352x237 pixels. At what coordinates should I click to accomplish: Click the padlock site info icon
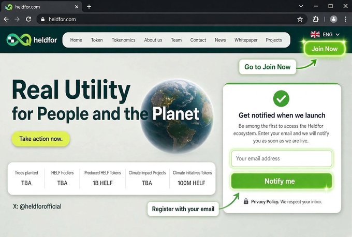[x=42, y=19]
